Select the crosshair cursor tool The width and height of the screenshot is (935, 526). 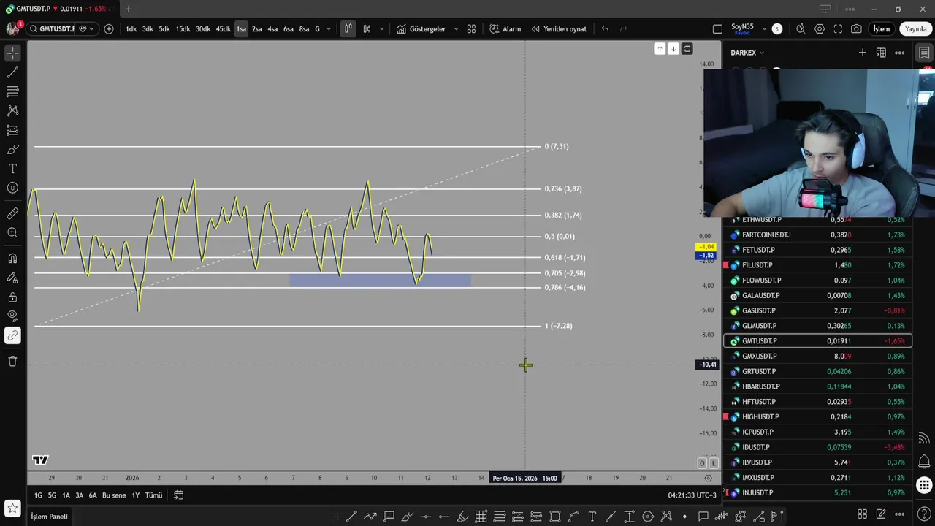(x=12, y=53)
